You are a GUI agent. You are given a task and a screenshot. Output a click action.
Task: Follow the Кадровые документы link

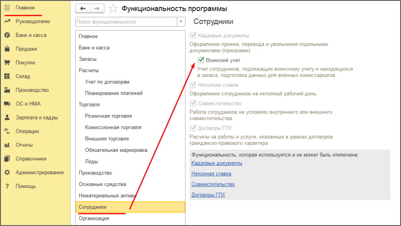[x=217, y=163]
